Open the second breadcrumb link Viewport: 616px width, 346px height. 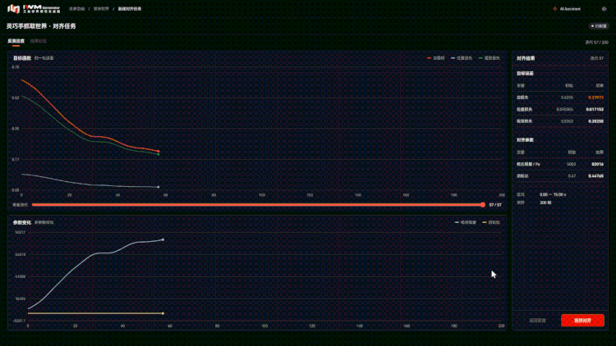101,9
